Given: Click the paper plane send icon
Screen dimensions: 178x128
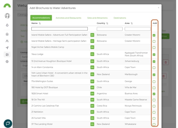Looking at the screenshot, I should click(7, 48).
